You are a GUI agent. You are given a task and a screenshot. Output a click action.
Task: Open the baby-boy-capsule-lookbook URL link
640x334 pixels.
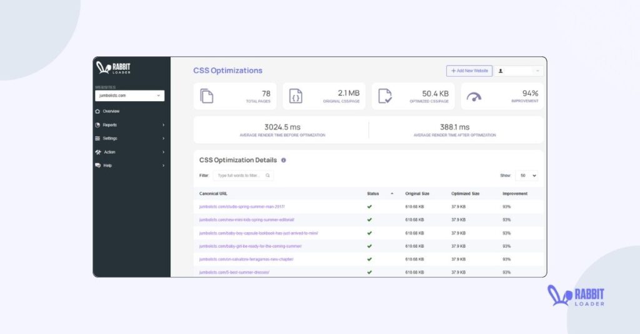258,233
